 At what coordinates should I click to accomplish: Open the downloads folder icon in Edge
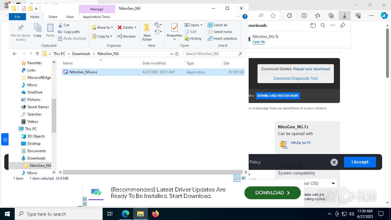(313, 25)
